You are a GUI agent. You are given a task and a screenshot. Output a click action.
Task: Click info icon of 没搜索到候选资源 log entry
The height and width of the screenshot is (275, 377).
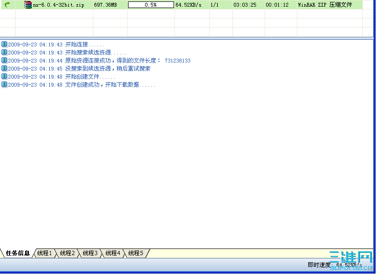[4, 68]
